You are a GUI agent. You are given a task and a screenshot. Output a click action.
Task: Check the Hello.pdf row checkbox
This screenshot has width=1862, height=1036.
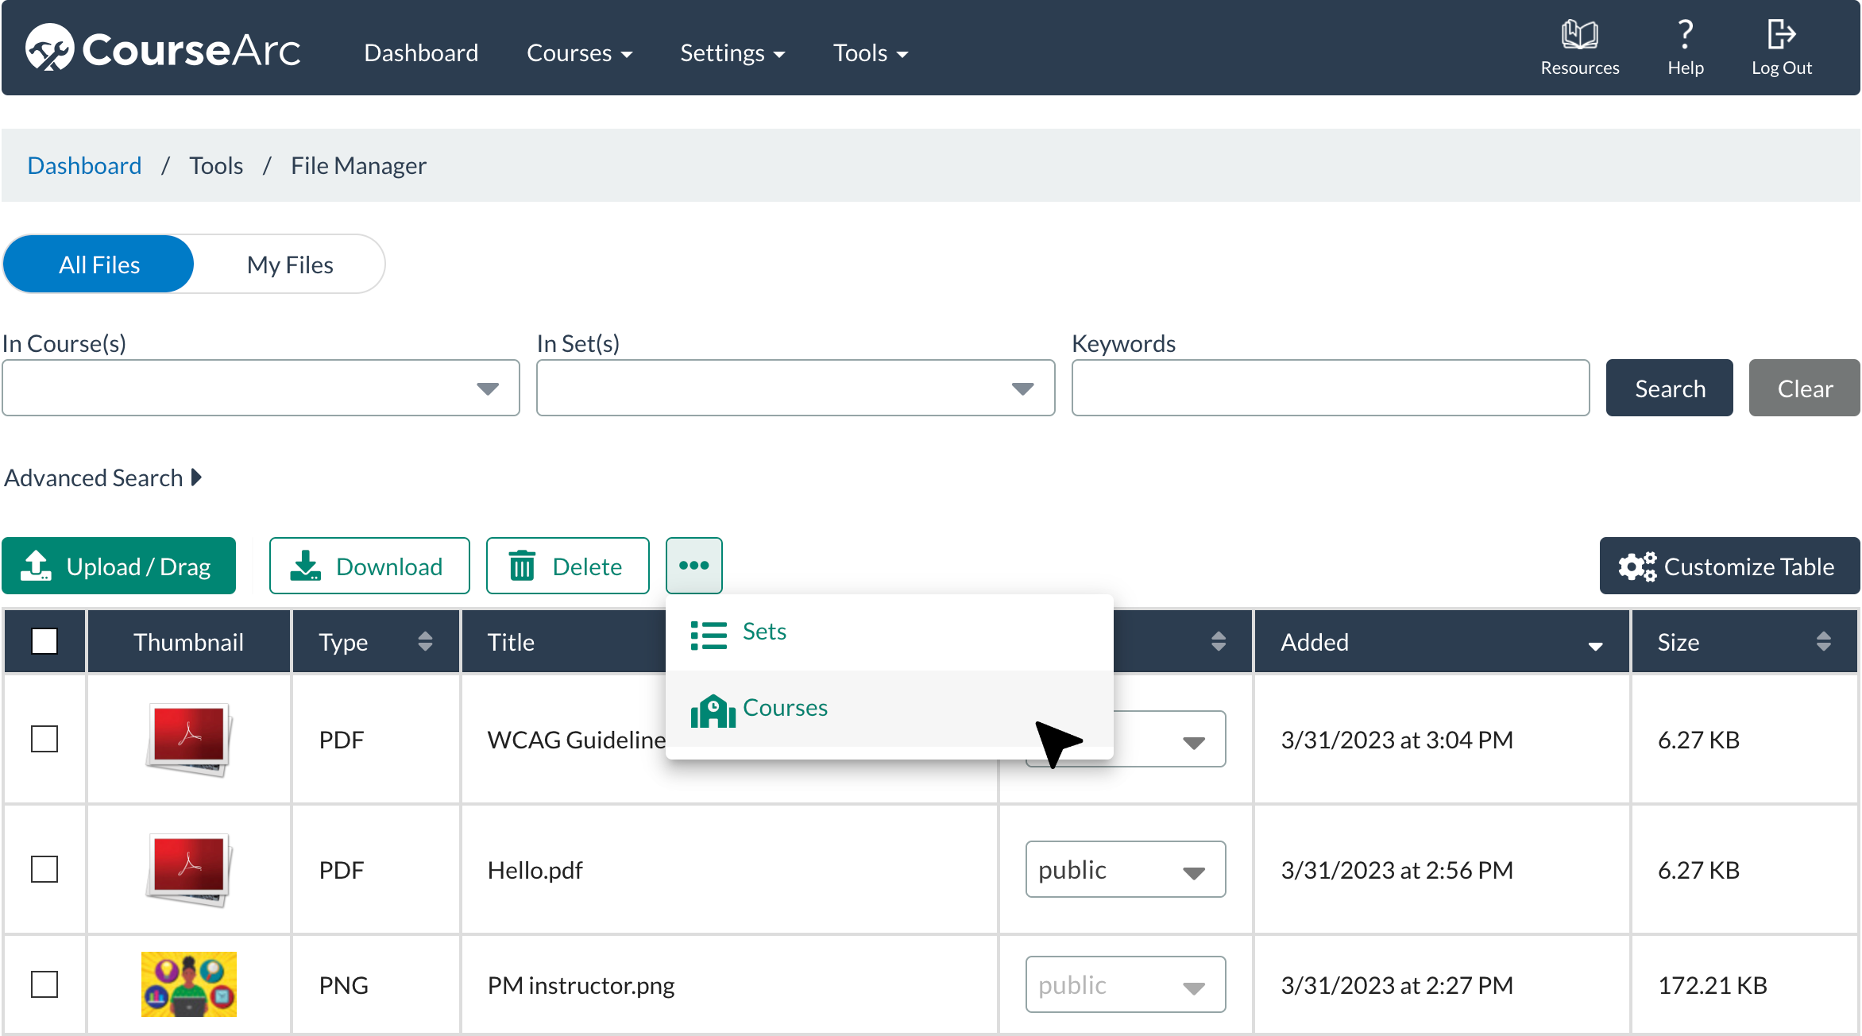pos(44,869)
